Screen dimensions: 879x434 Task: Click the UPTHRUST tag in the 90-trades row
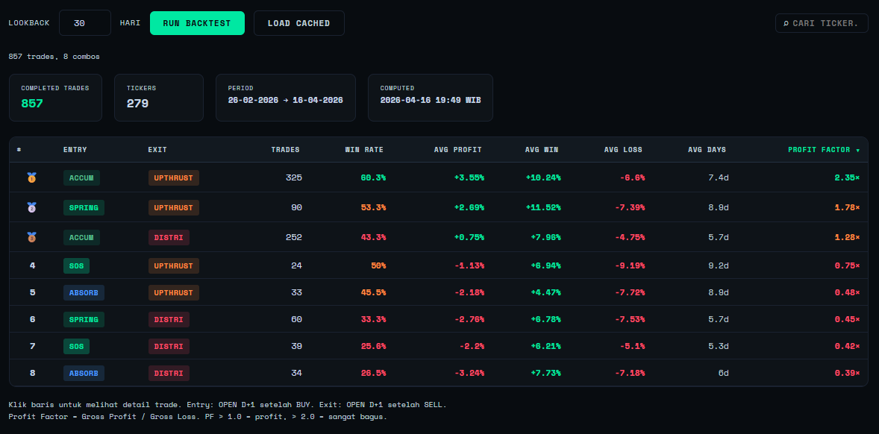point(174,208)
